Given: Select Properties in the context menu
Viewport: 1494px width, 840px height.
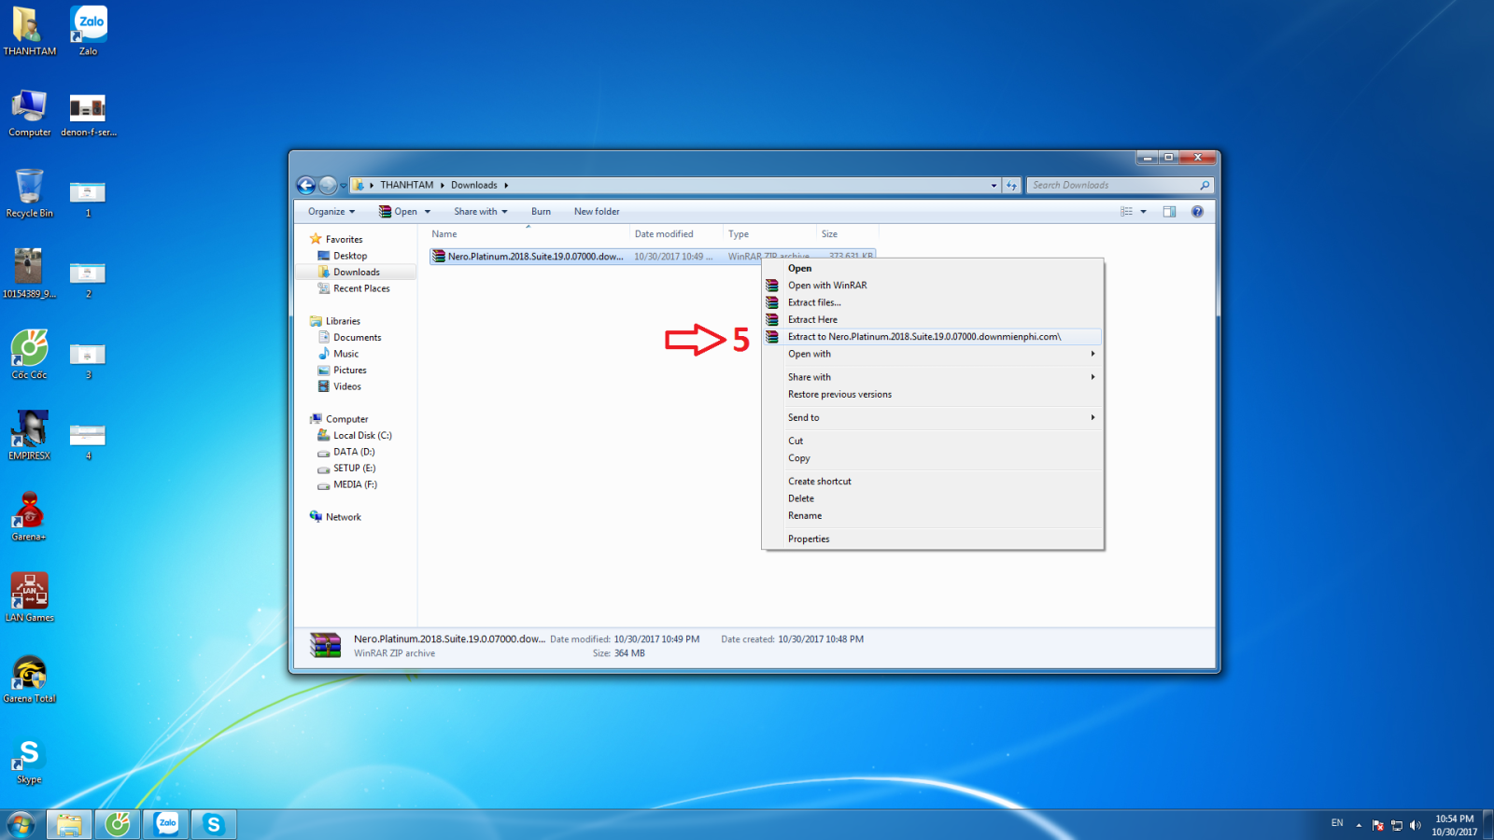Looking at the screenshot, I should tap(809, 539).
